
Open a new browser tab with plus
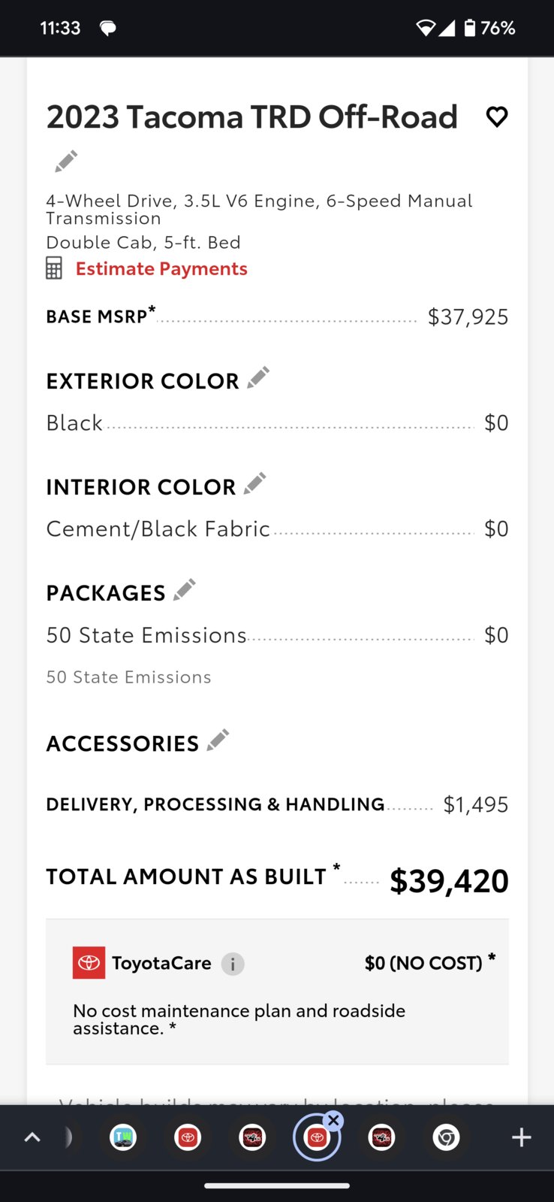pos(521,1137)
